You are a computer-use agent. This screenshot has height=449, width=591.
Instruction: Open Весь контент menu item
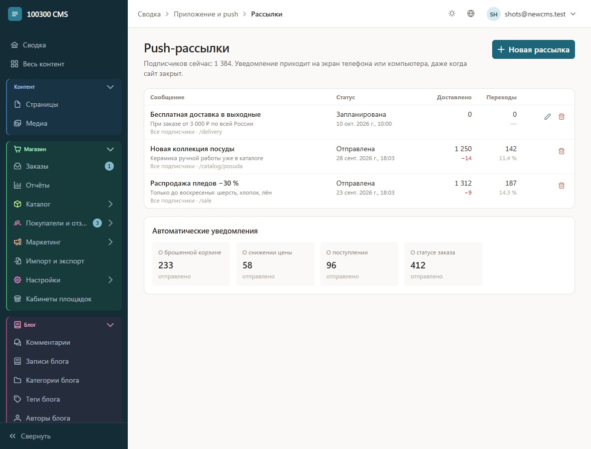(x=64, y=64)
